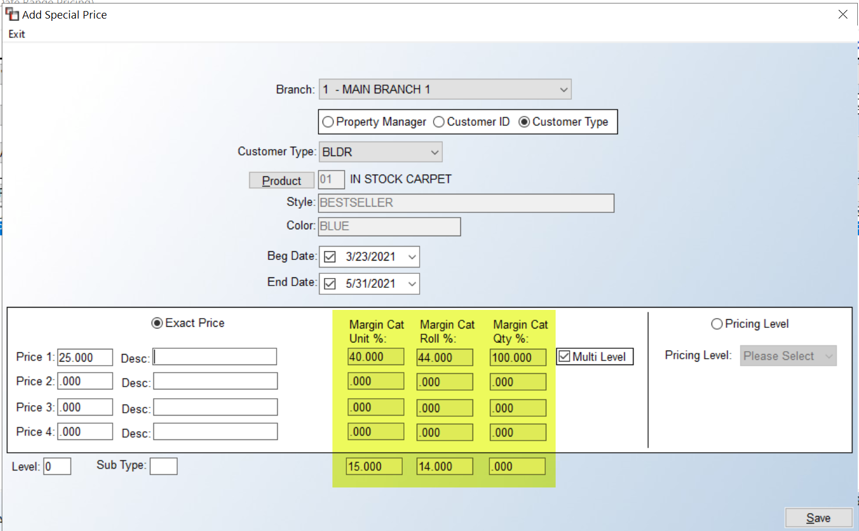Screen dimensions: 859x531
Task: Click Price 4 row Margin Cat Roll % field
Action: coord(445,432)
